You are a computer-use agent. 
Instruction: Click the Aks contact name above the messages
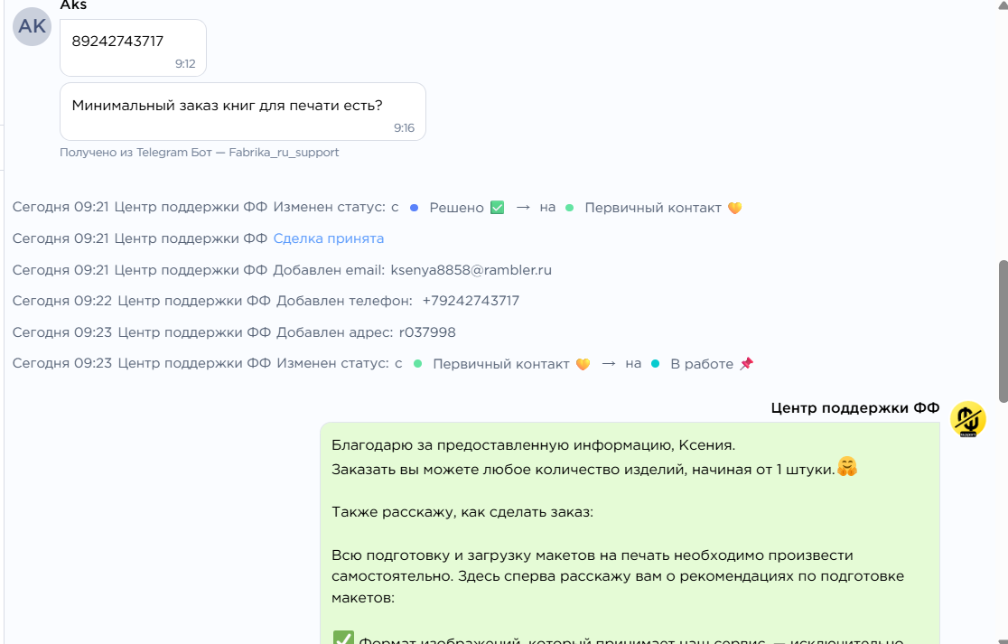73,5
